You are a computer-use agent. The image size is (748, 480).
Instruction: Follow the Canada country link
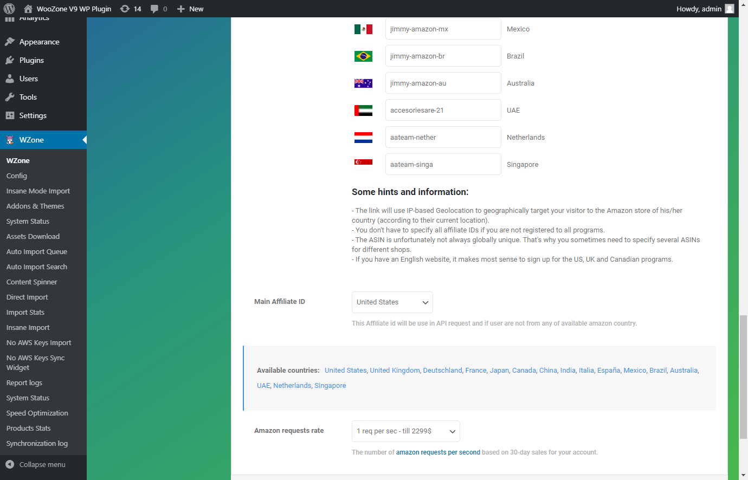tap(524, 371)
